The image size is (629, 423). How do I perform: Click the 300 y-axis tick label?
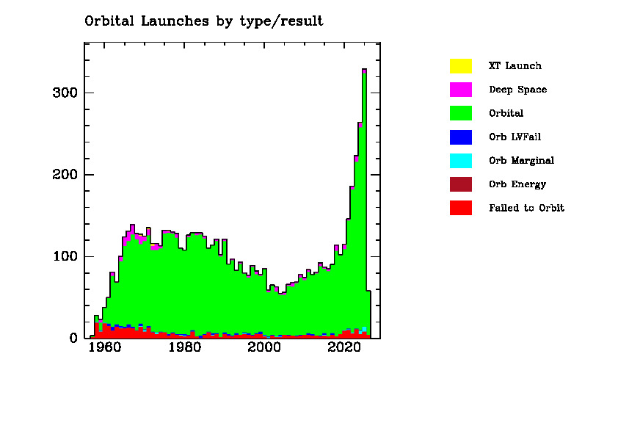pyautogui.click(x=63, y=93)
